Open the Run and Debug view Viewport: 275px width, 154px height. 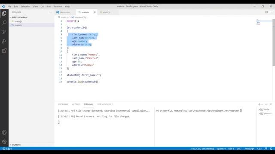click(4, 41)
